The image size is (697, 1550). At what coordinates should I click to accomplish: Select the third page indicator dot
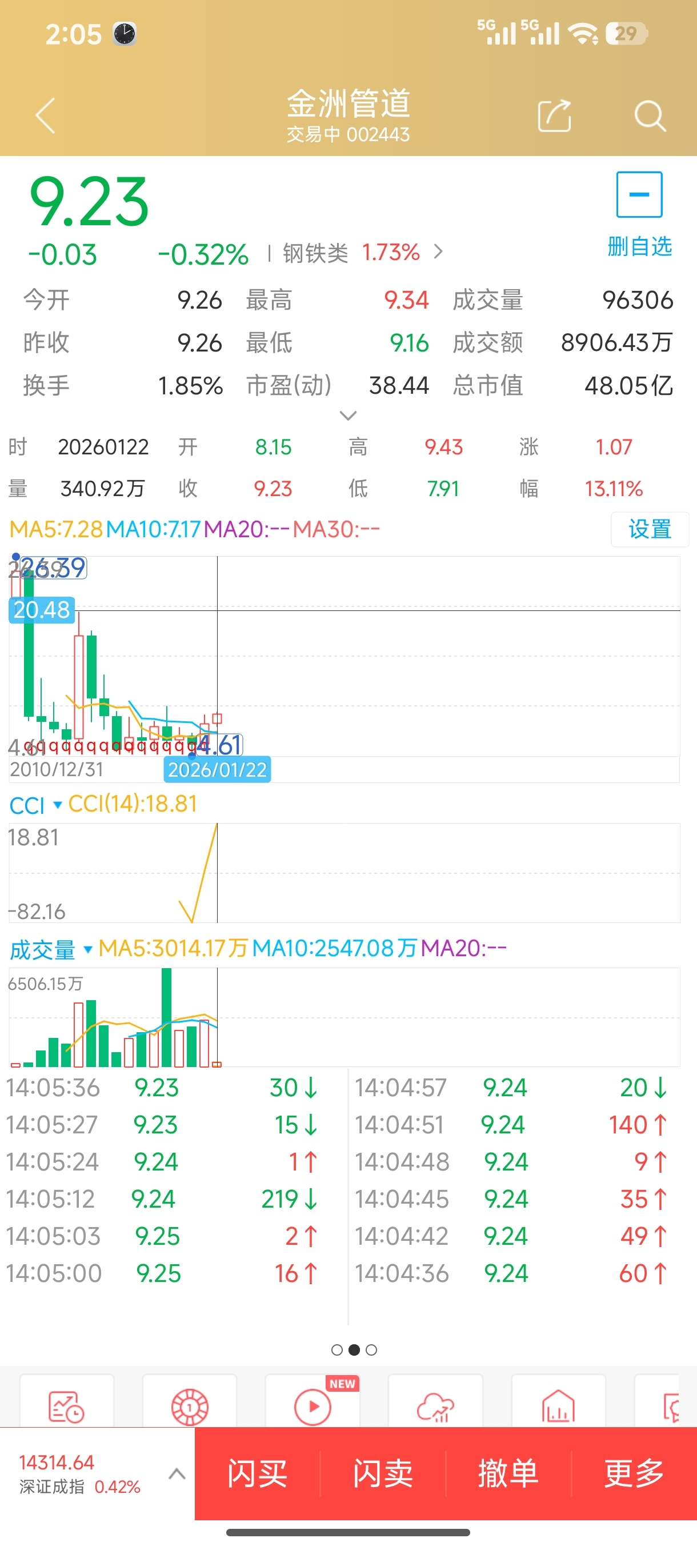(x=372, y=1349)
